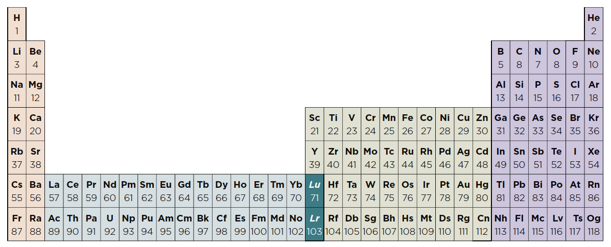Select the highlighted Lawrencium (Lr) cell
The width and height of the screenshot is (611, 247).
point(314,224)
